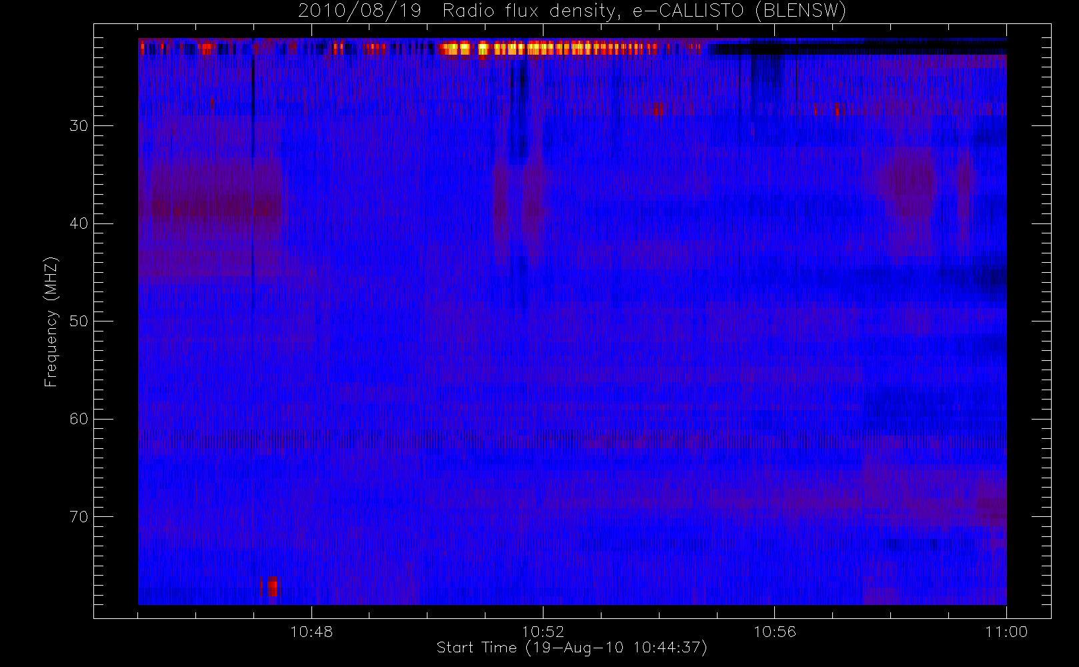Click the plot title '2010/08/19 Radio flux density, e-CALLISTO (BLENSW)'

coord(572,11)
